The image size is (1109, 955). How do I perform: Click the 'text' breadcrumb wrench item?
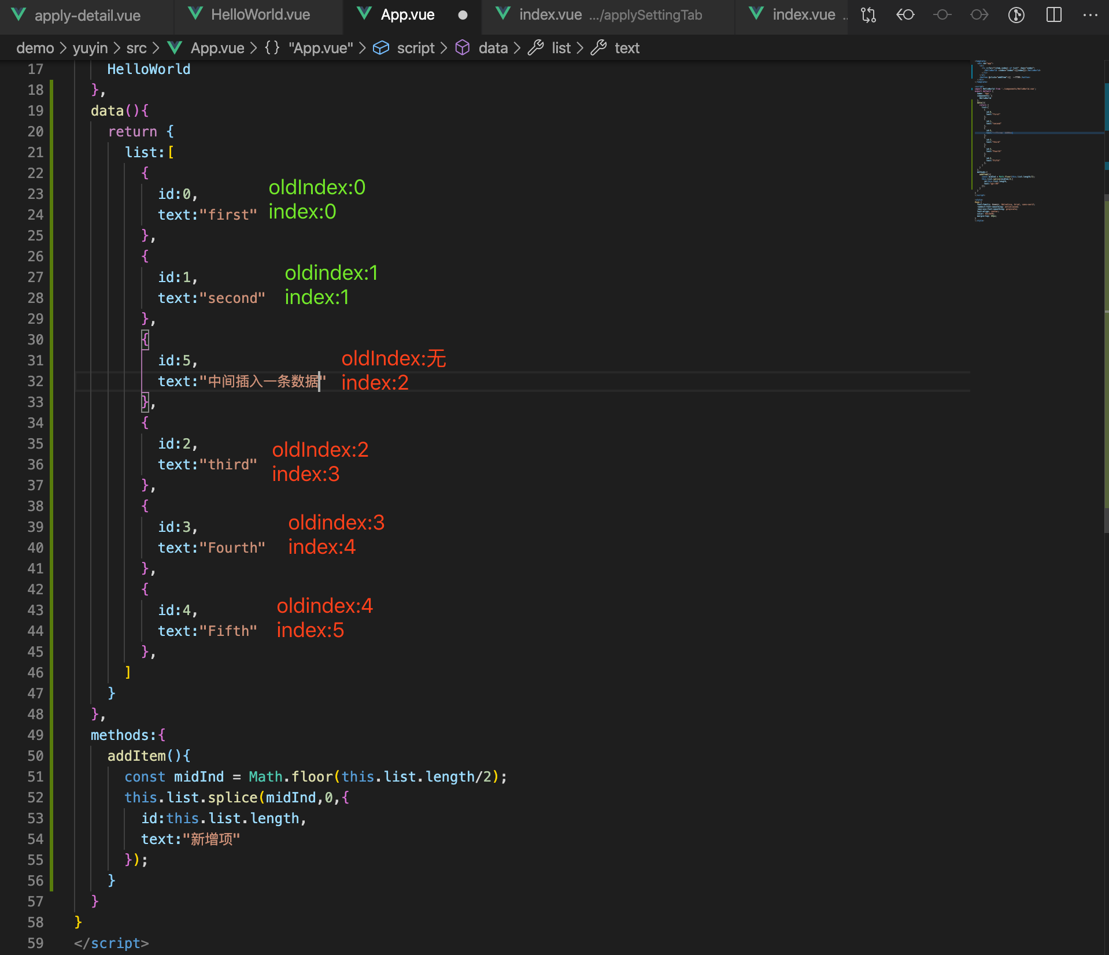click(626, 48)
